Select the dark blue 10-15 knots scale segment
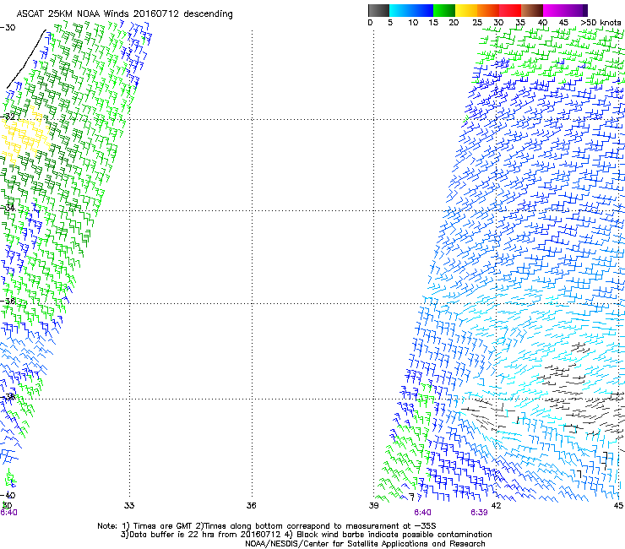The height and width of the screenshot is (549, 625). [x=422, y=10]
